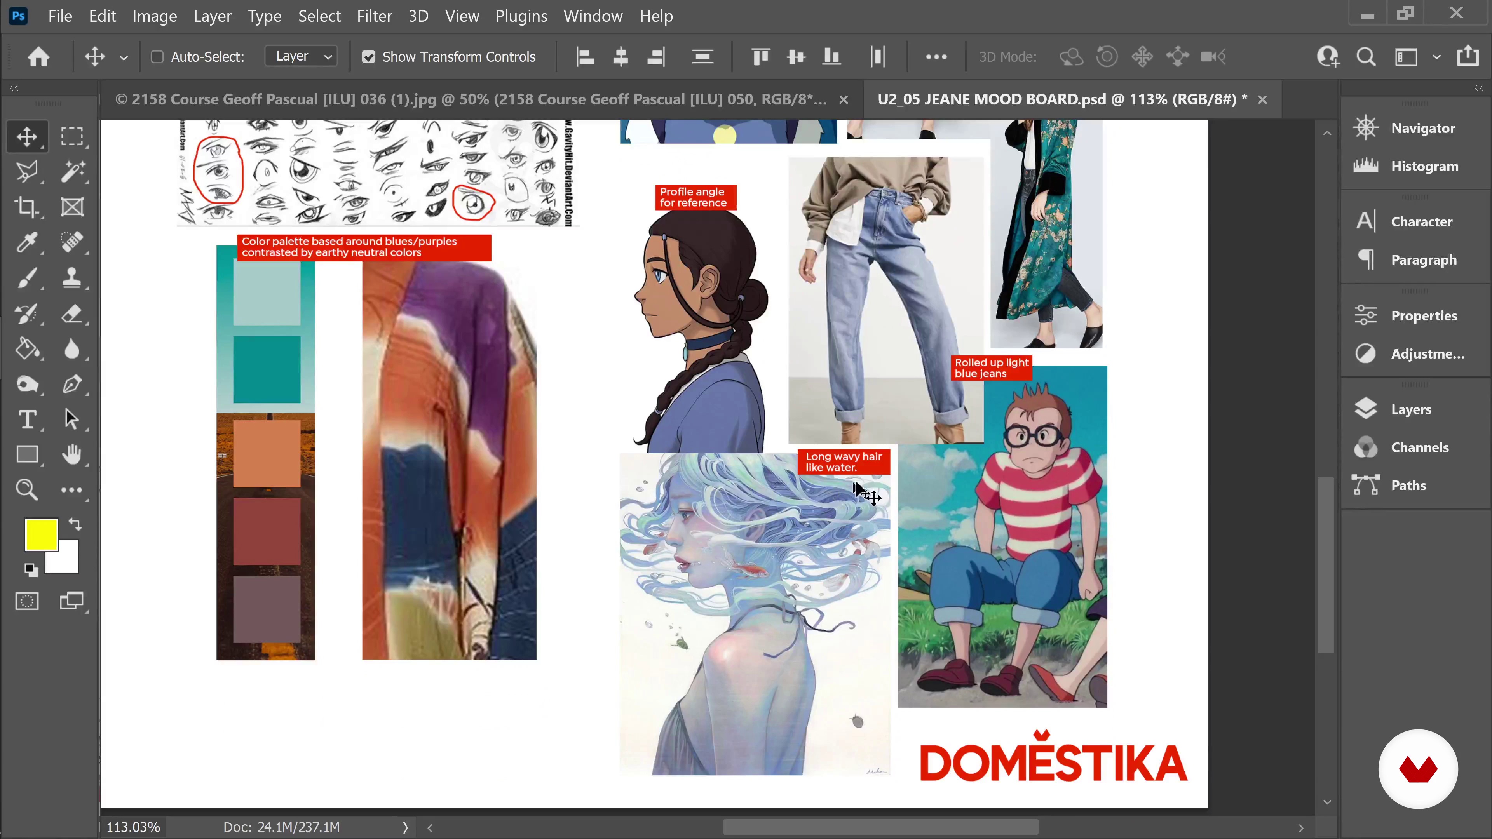Change the screen mode
The height and width of the screenshot is (839, 1492).
pos(72,602)
